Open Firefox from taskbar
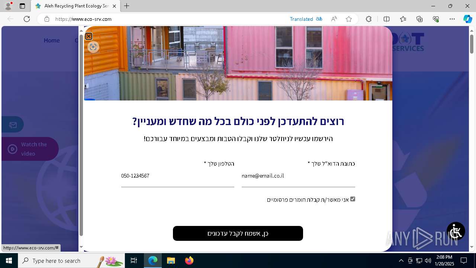476x268 pixels. (x=189, y=261)
